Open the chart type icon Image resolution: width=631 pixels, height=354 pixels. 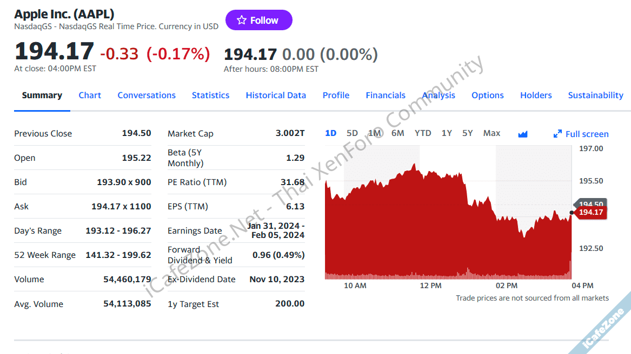tap(522, 134)
